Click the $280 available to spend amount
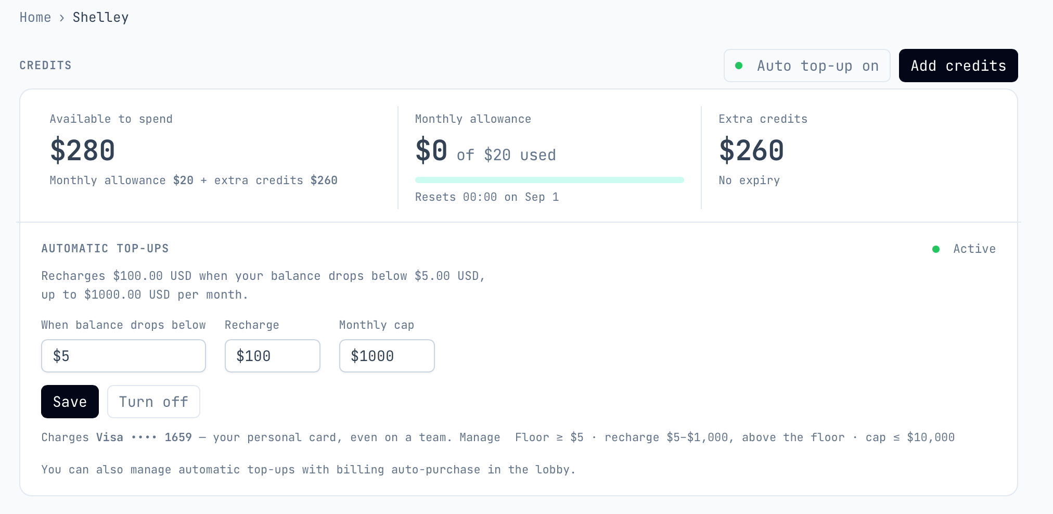The height and width of the screenshot is (514, 1053). [82, 150]
